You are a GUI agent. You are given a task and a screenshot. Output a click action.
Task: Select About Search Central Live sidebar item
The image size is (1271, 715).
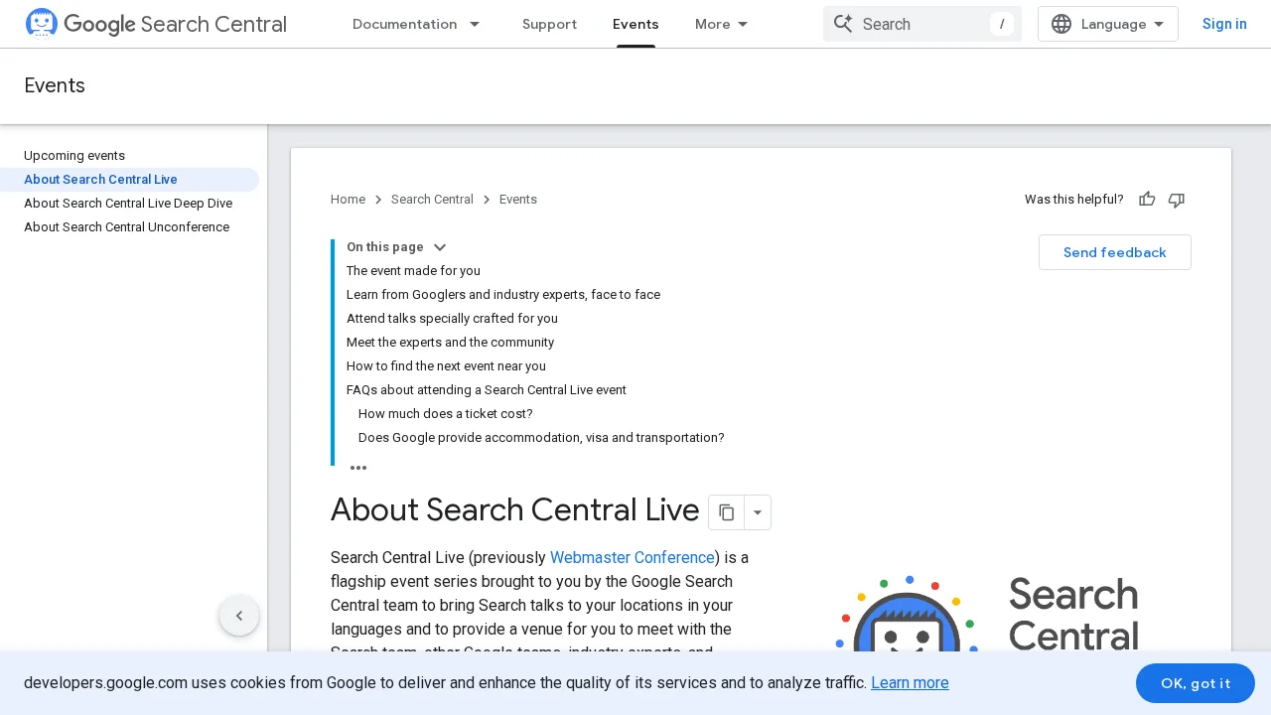click(129, 180)
